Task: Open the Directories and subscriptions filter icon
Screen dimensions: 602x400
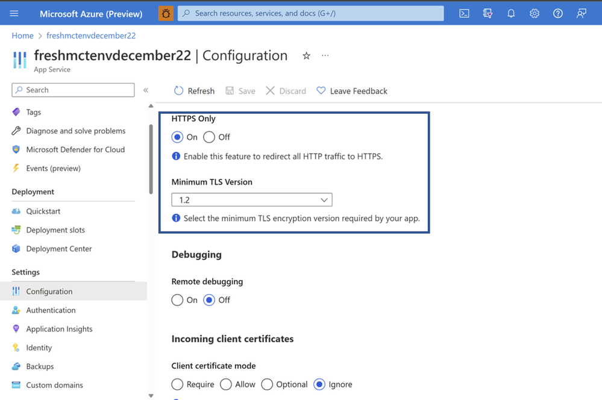Action: [x=488, y=13]
